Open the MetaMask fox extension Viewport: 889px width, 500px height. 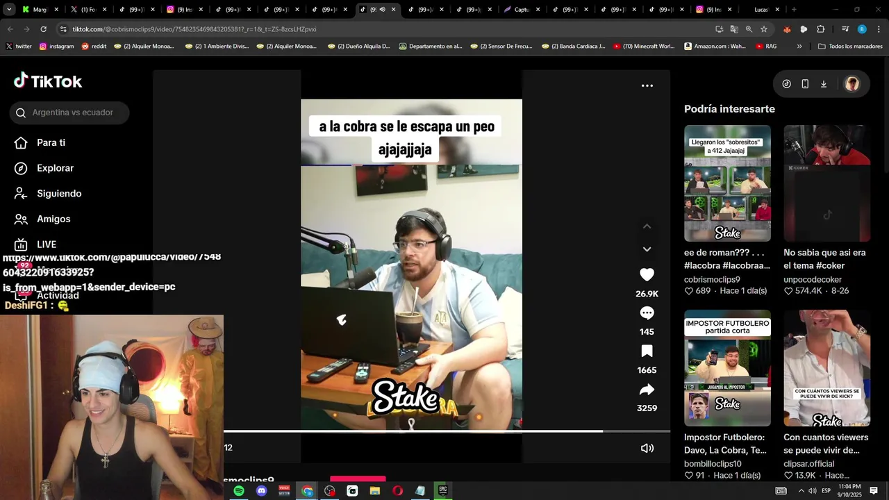click(787, 29)
